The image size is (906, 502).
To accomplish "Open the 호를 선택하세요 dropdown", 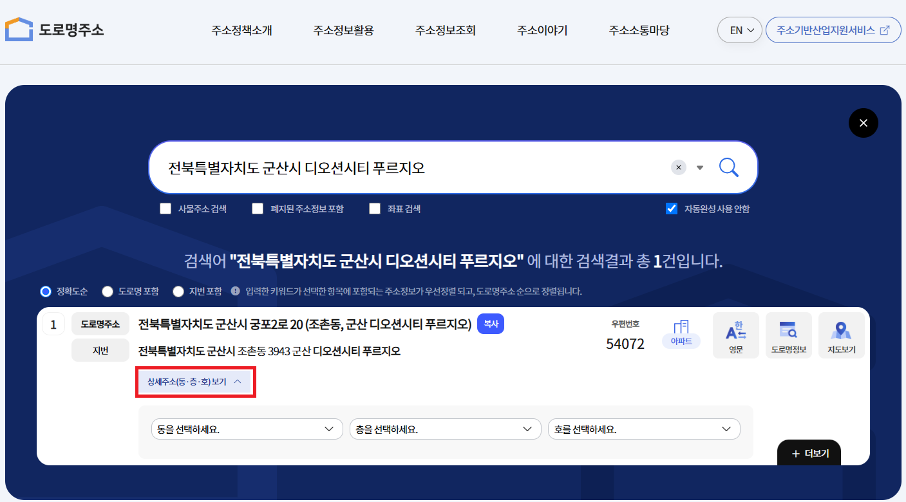I will (644, 429).
